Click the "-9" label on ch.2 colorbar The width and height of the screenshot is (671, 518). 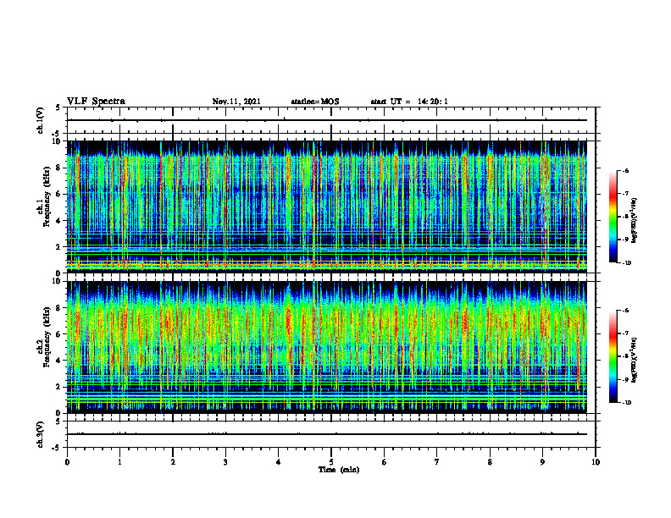[x=625, y=379]
